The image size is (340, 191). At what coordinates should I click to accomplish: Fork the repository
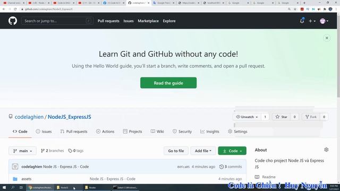[x=311, y=117]
